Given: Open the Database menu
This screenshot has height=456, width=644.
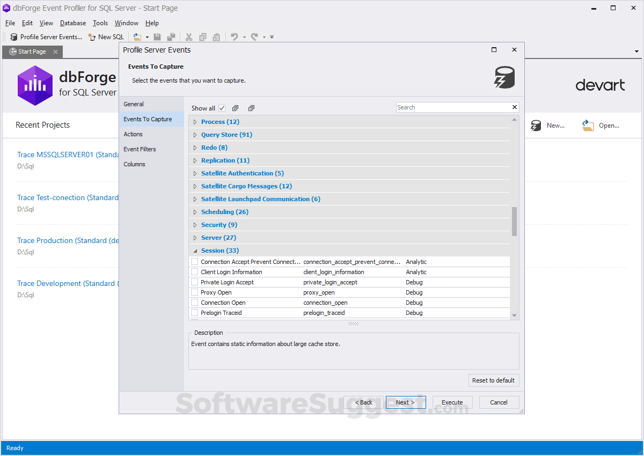Looking at the screenshot, I should point(73,23).
